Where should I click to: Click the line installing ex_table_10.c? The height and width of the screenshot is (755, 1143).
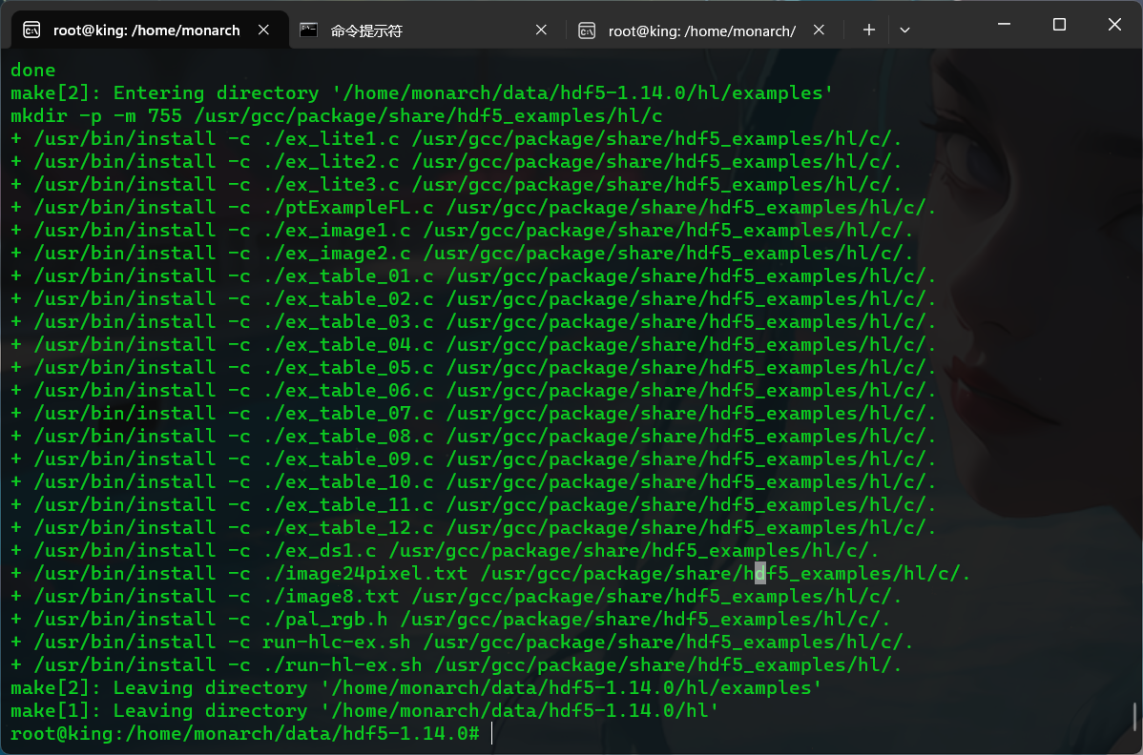(473, 481)
